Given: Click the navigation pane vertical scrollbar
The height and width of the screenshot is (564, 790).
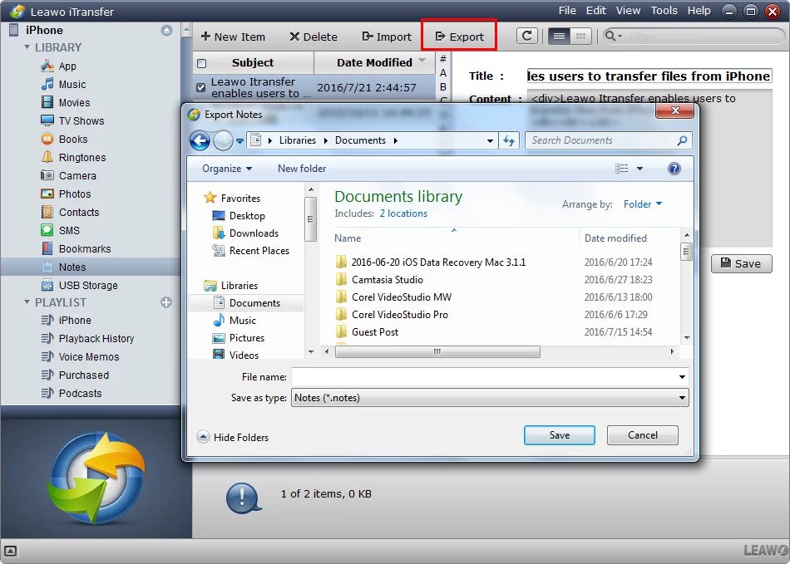Looking at the screenshot, I should click(310, 219).
